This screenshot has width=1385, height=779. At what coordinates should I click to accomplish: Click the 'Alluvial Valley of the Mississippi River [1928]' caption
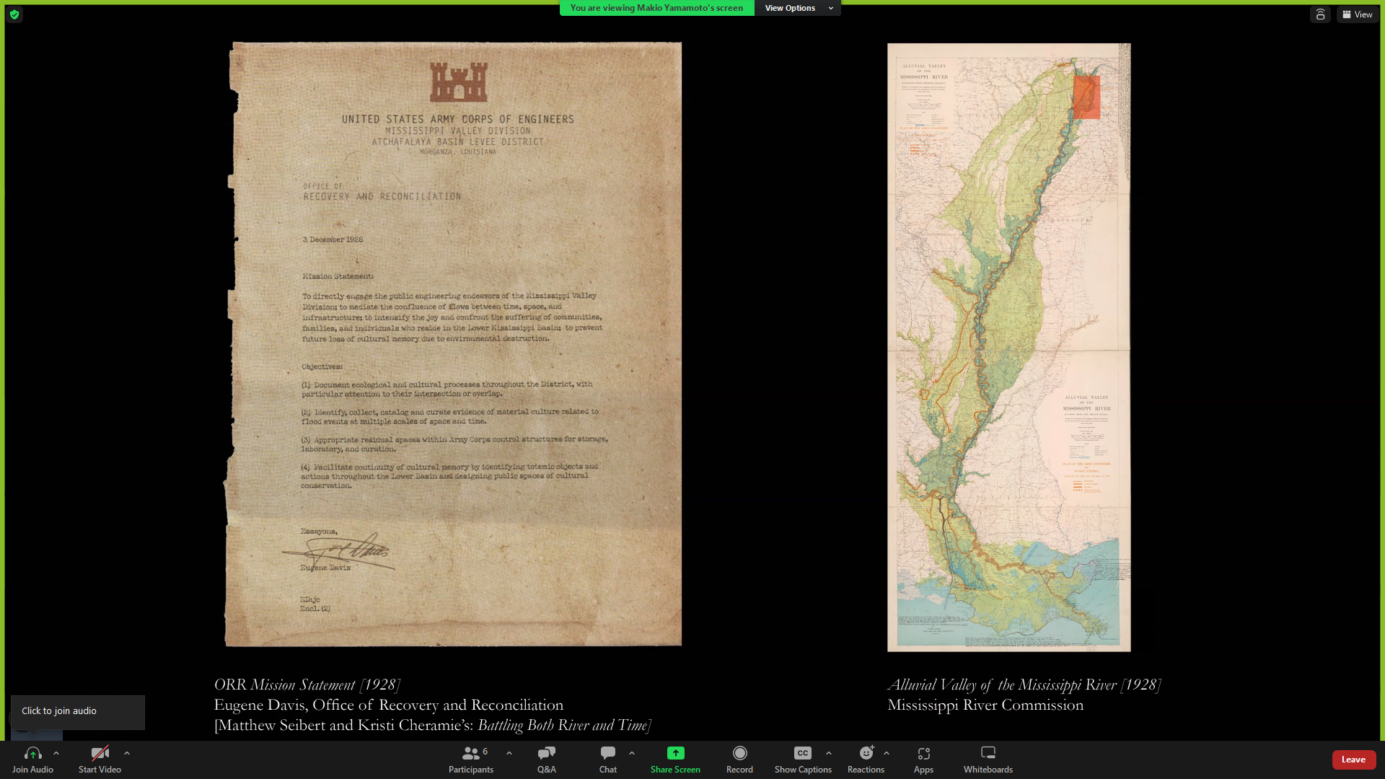point(1024,685)
